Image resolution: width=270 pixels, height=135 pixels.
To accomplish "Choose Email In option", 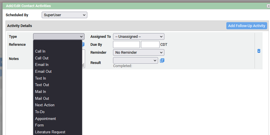I will (58, 65).
